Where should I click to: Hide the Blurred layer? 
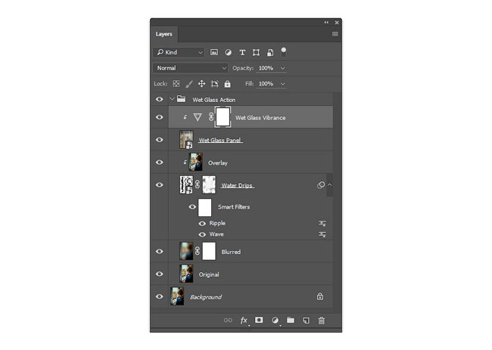click(x=160, y=251)
